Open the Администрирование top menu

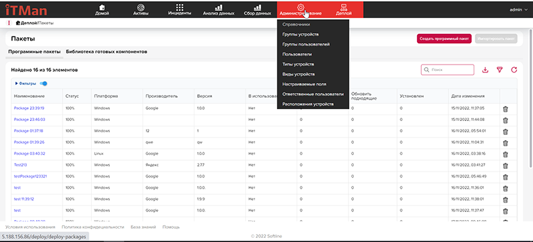[300, 10]
